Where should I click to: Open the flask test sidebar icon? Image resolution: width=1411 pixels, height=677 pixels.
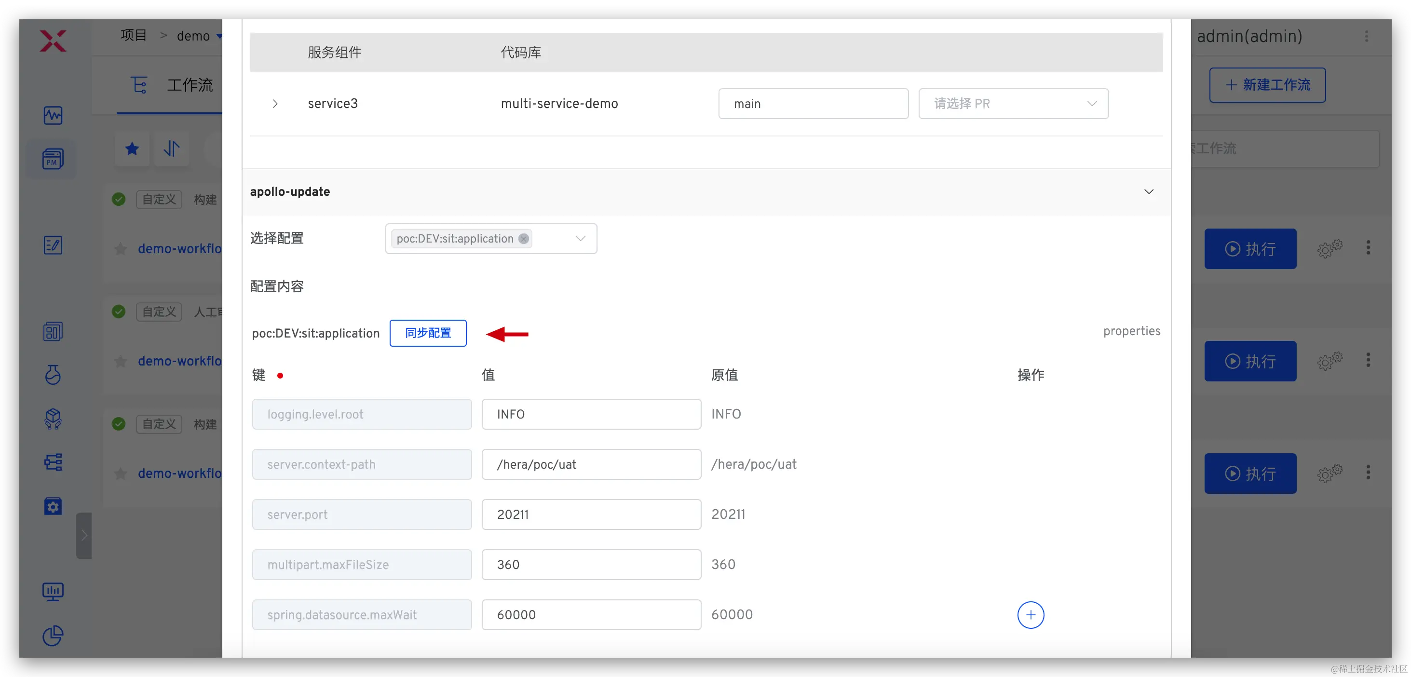[x=53, y=375]
